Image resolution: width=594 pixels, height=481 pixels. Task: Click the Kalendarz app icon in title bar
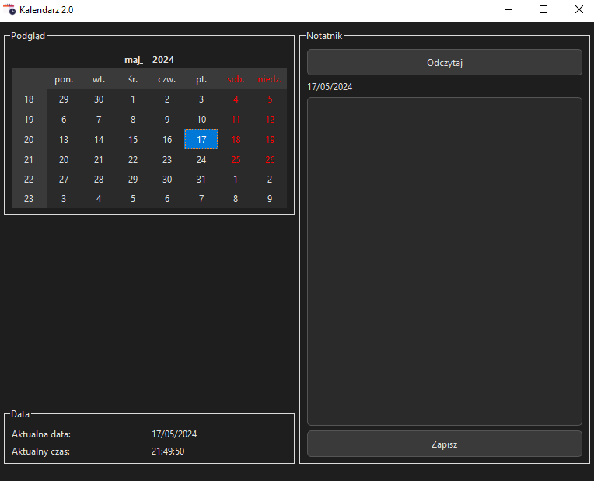tap(9, 9)
